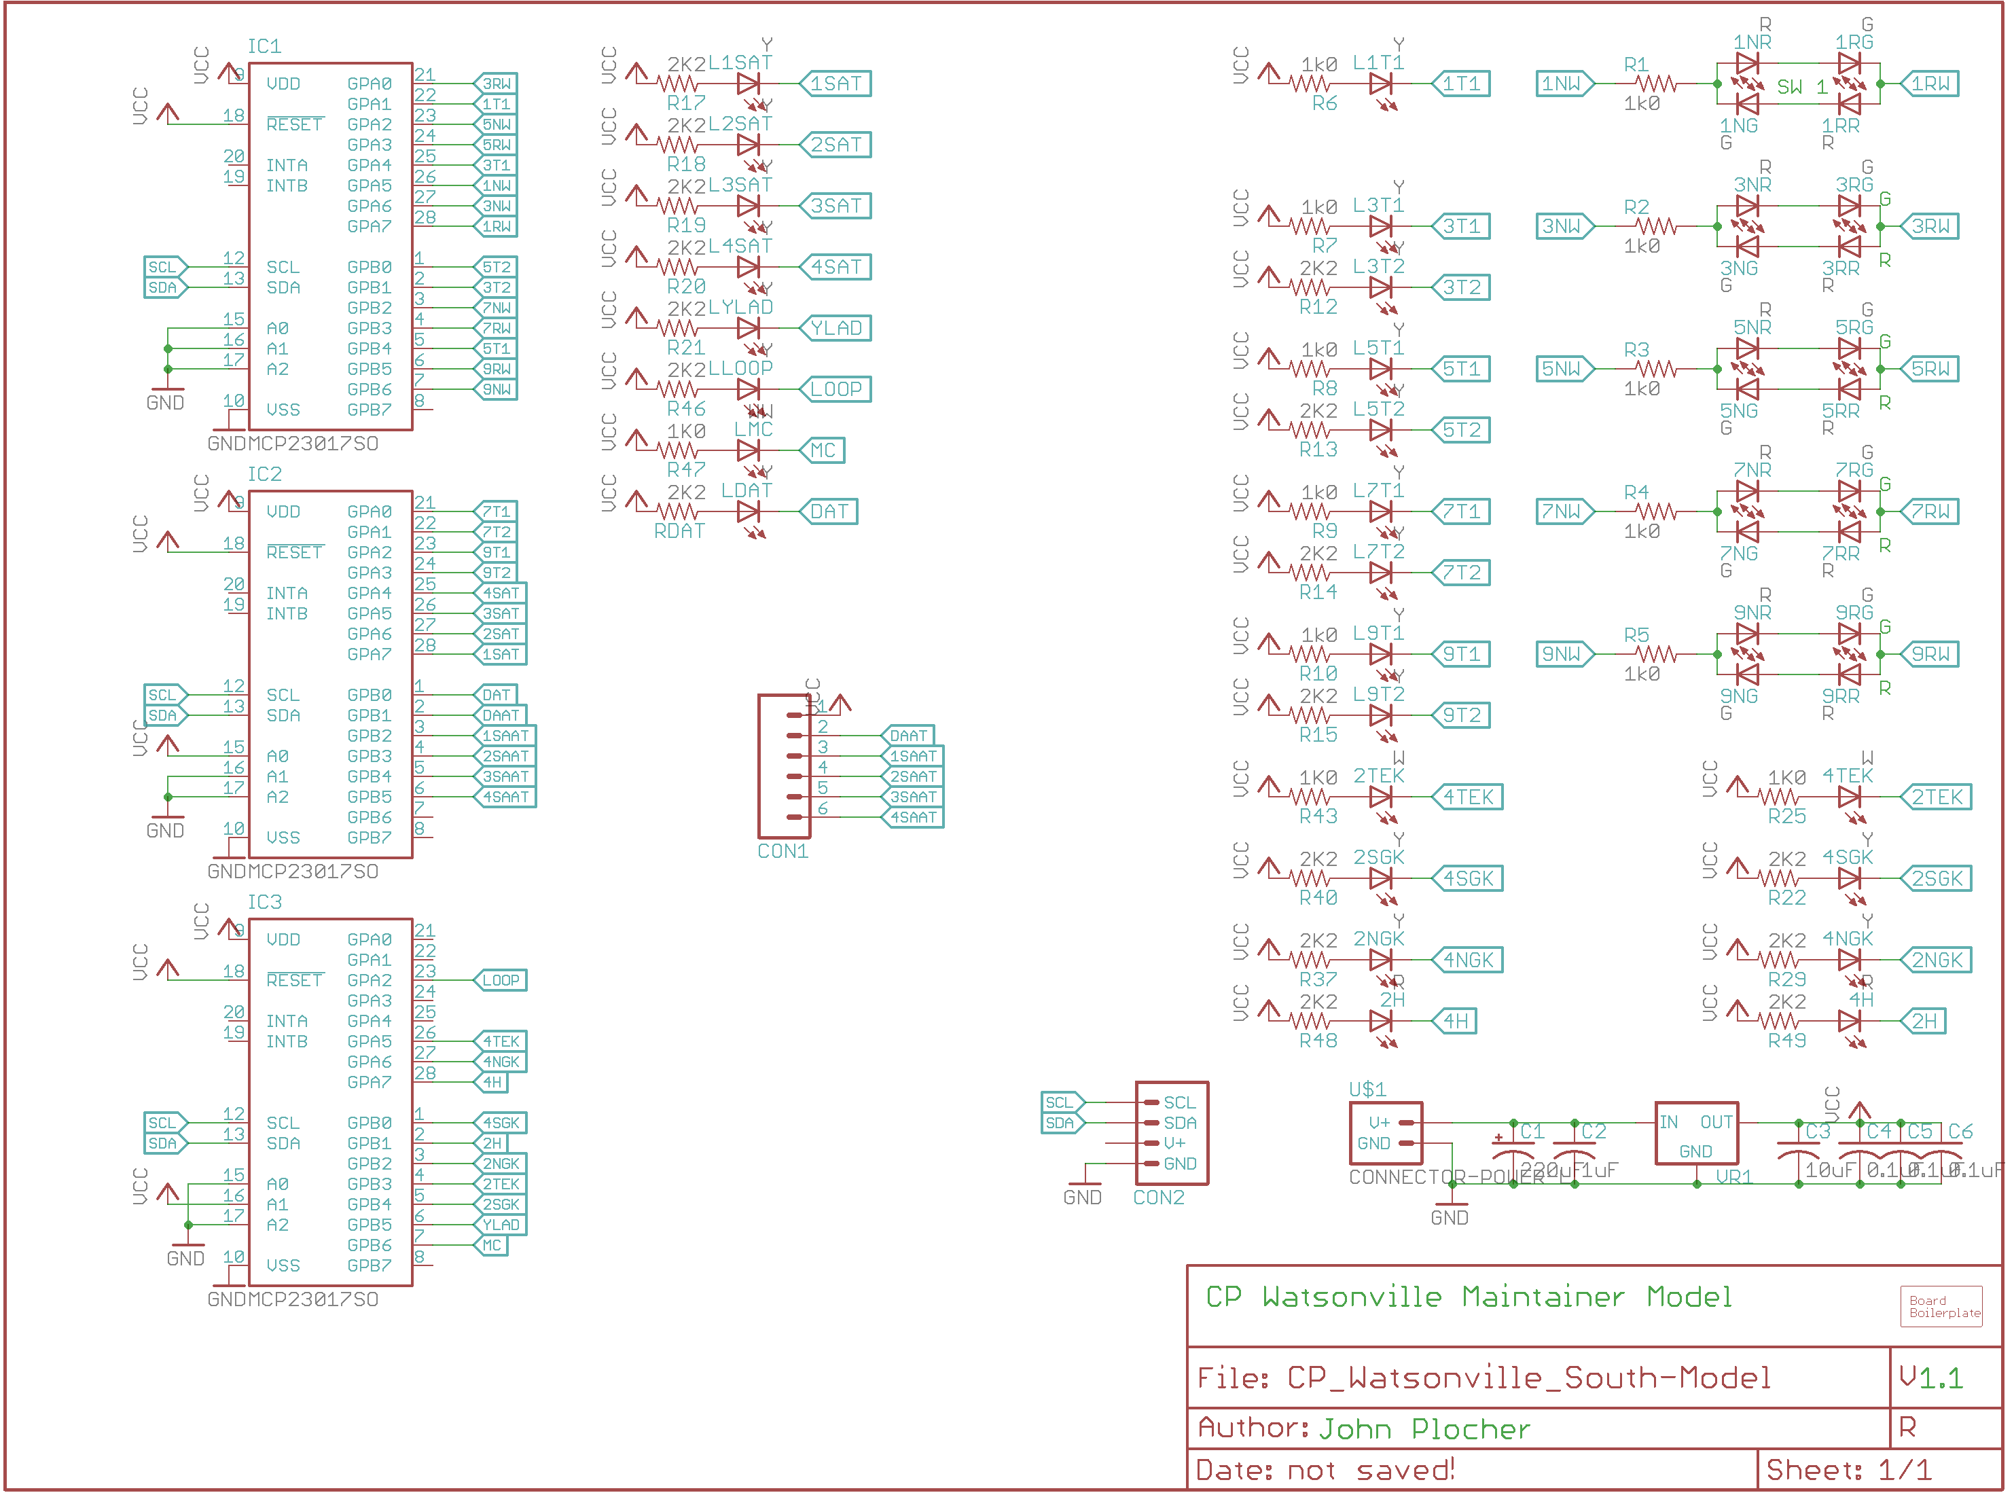Click the 2TEK net label beside R25 LED
This screenshot has height=1495, width=2014.
(x=1936, y=797)
